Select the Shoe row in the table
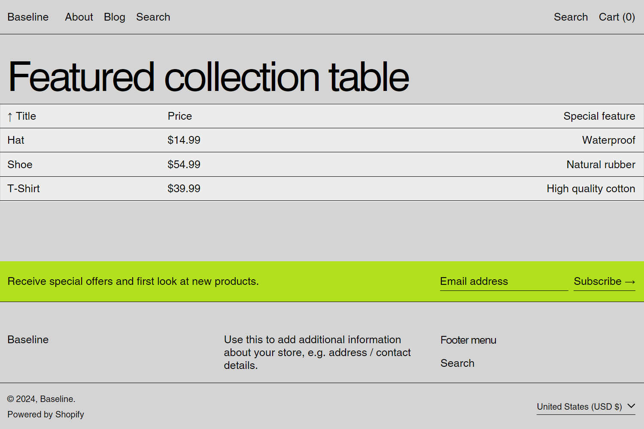644x429 pixels. (x=20, y=164)
